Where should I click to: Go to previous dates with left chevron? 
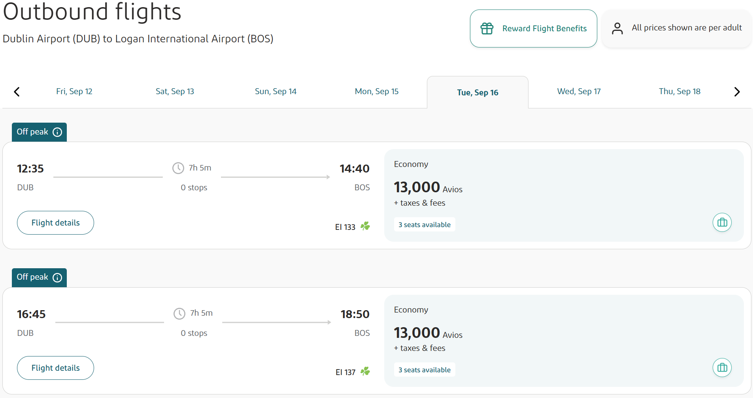pyautogui.click(x=17, y=92)
